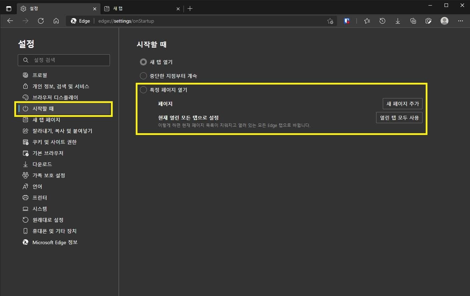Open the browser History panel icon

click(x=382, y=21)
